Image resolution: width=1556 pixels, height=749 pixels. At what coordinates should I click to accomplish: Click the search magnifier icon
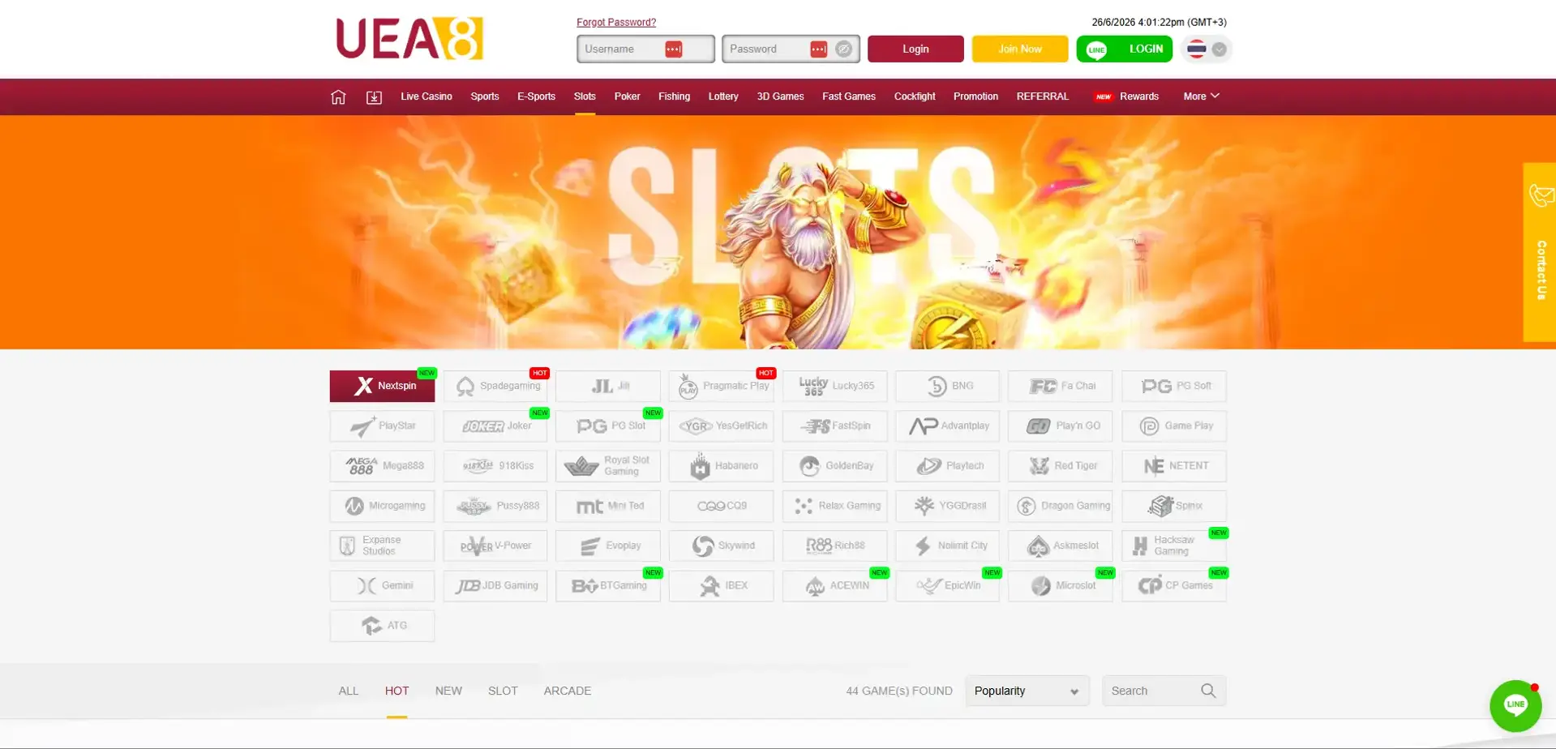[1208, 691]
